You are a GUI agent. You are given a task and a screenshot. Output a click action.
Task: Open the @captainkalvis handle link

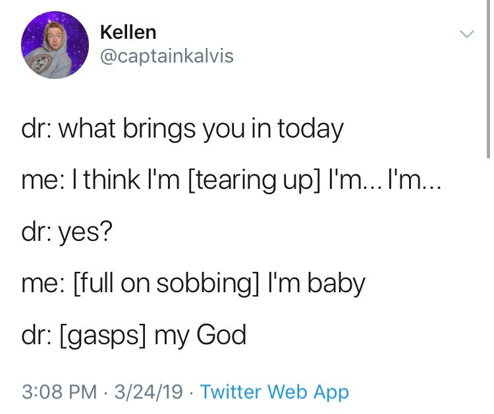pyautogui.click(x=166, y=56)
